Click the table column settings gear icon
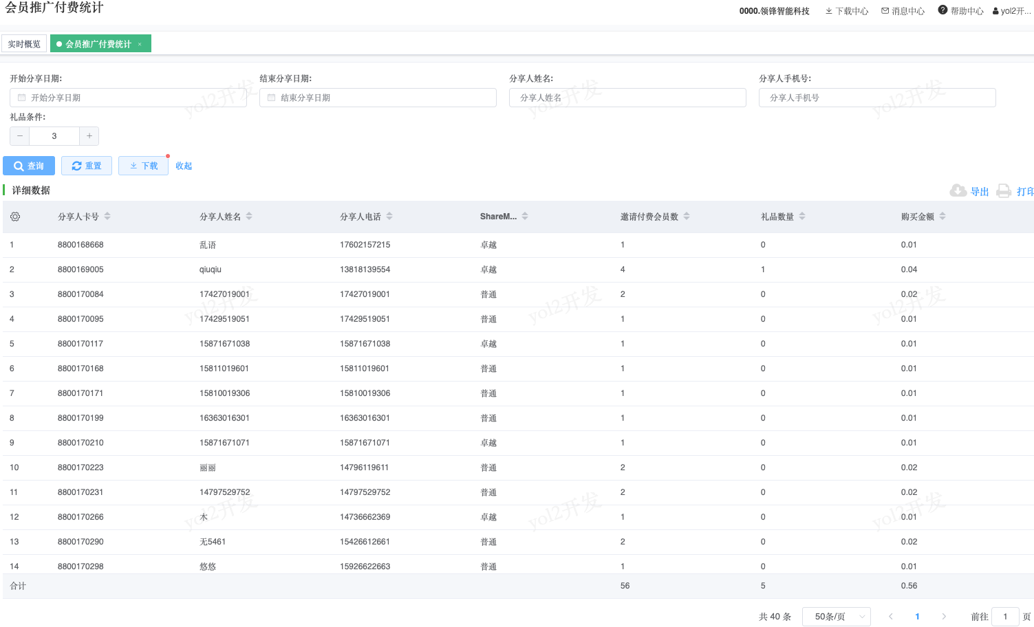The height and width of the screenshot is (627, 1034). click(15, 217)
